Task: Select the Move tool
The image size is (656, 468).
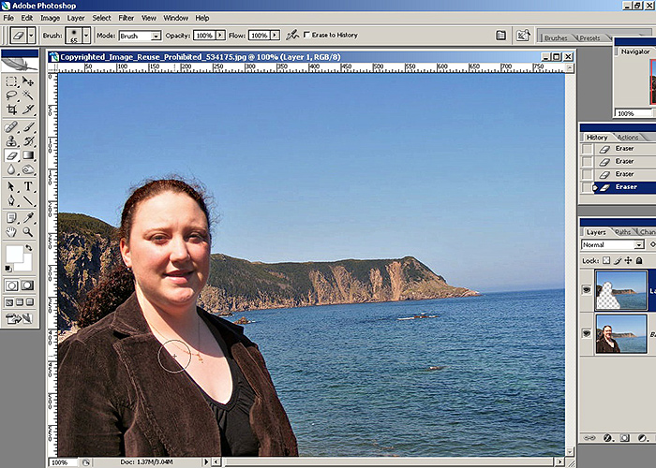Action: (x=28, y=81)
